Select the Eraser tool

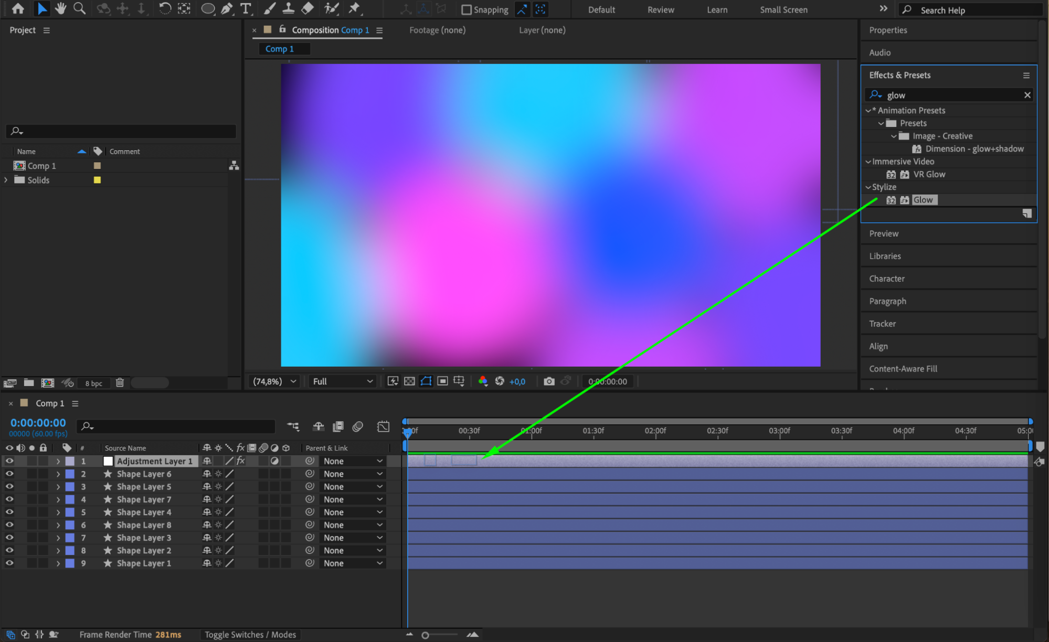308,8
